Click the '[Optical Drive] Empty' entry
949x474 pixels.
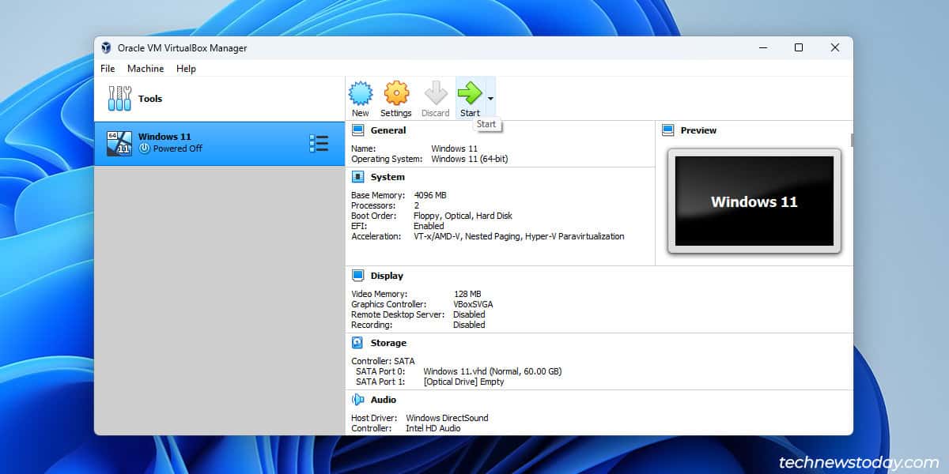(463, 382)
